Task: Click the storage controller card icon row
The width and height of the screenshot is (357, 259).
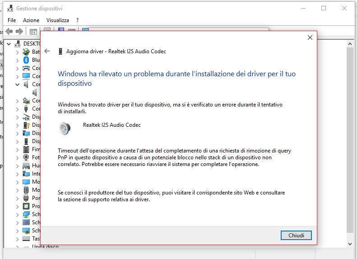Action: coord(26,101)
